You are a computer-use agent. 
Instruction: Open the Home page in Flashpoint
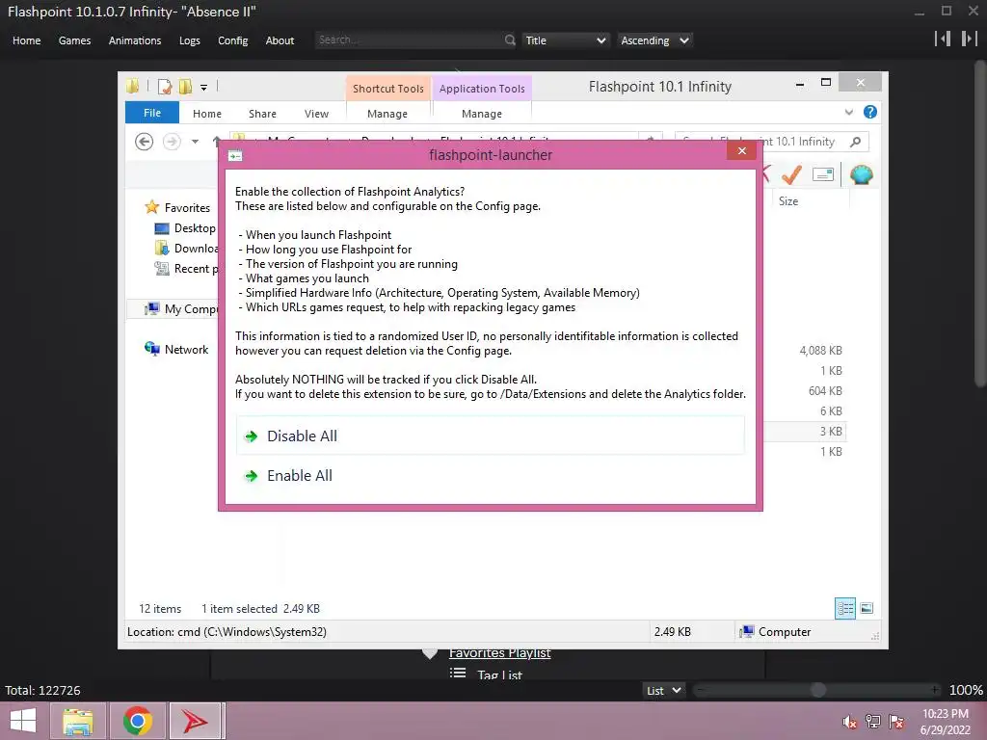tap(26, 40)
